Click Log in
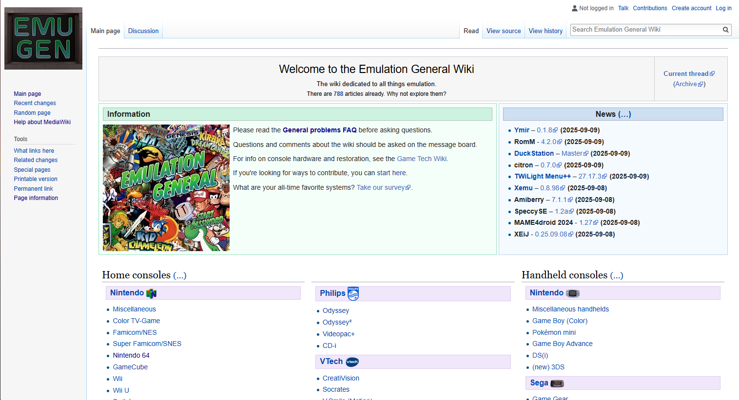Screen dimensions: 739x400 coord(723,8)
